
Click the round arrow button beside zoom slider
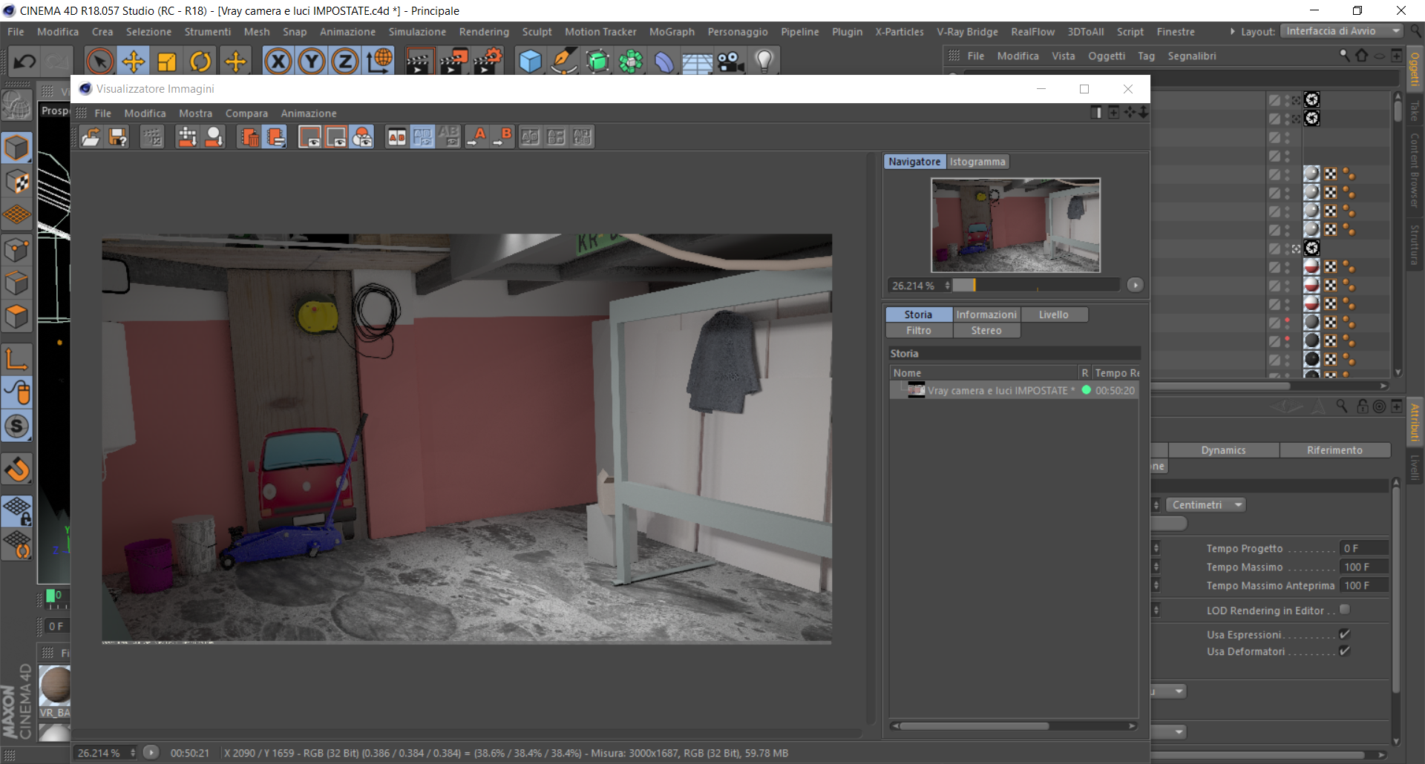pos(1135,285)
